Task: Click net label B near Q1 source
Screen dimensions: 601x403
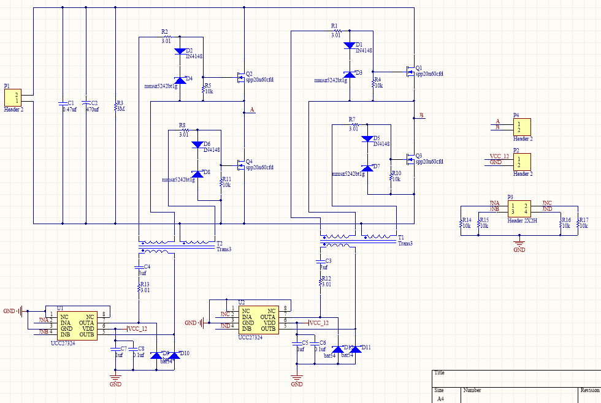Action: [x=421, y=115]
